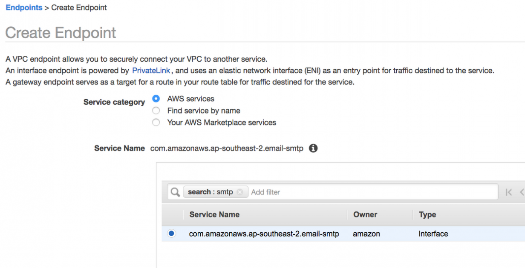The width and height of the screenshot is (525, 268).
Task: Select the AWS services radio option
Action: pos(156,99)
